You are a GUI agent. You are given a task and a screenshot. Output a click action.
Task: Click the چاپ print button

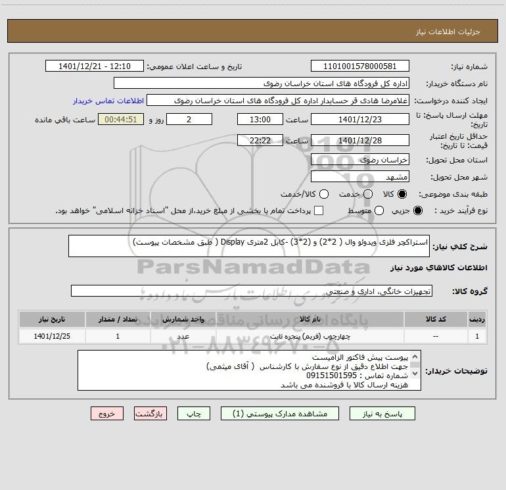coord(194,414)
